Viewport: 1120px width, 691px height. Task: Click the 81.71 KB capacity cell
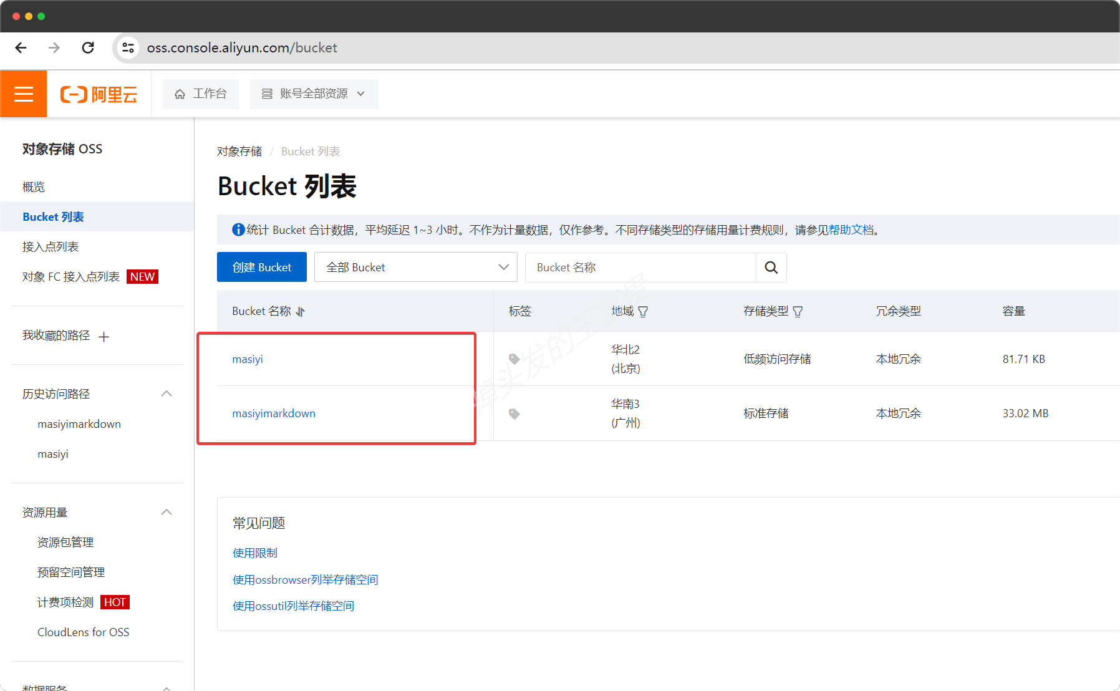[1024, 359]
